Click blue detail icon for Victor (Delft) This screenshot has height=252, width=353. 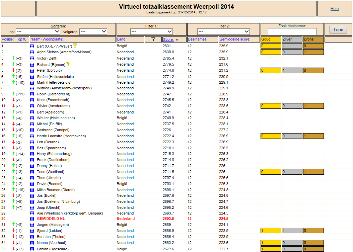click(32, 59)
